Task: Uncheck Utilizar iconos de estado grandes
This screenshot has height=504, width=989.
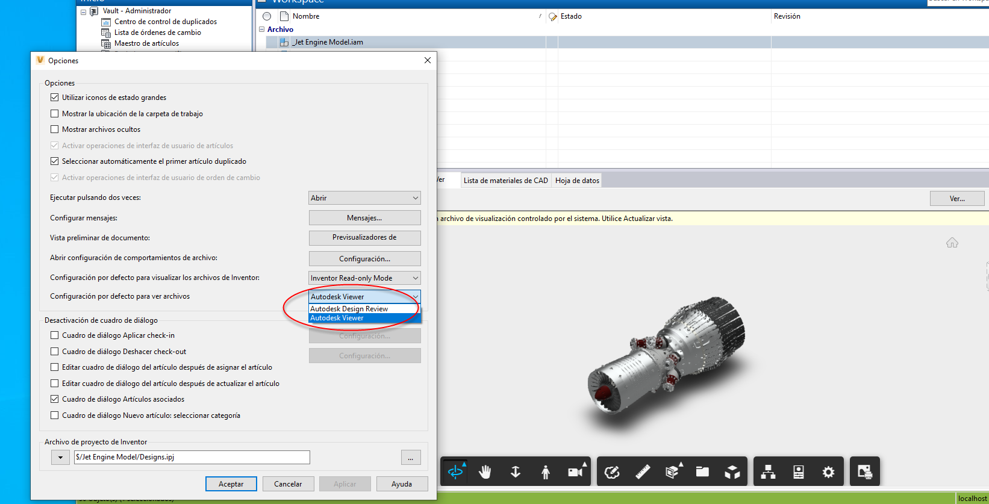Action: (x=55, y=98)
